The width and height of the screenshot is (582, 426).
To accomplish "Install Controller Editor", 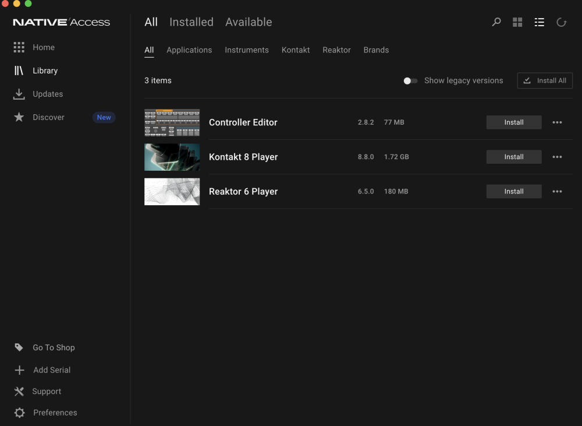I will pos(514,122).
